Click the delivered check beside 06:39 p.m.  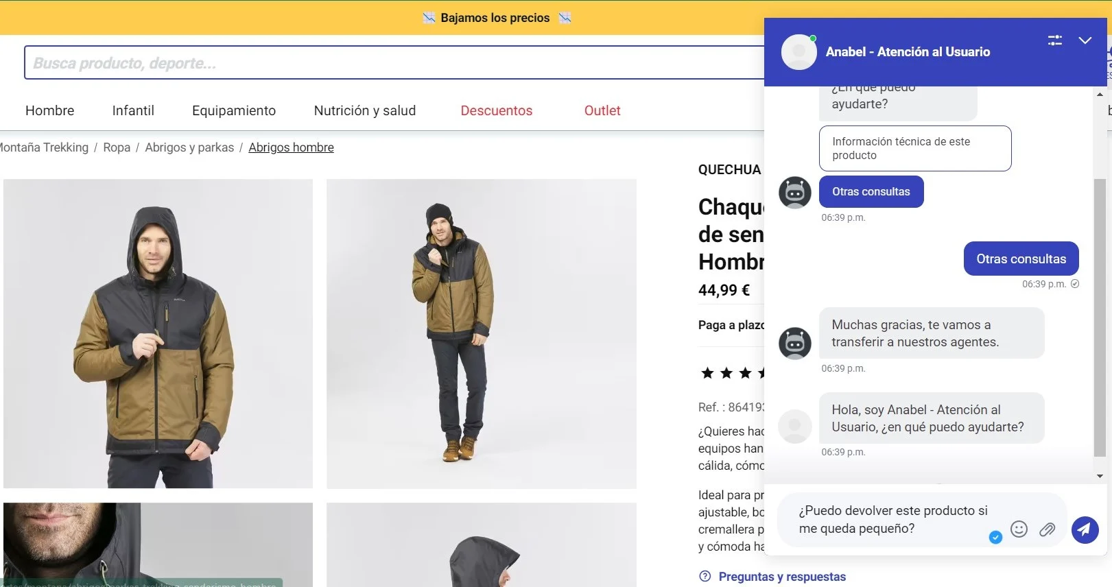click(x=1075, y=284)
